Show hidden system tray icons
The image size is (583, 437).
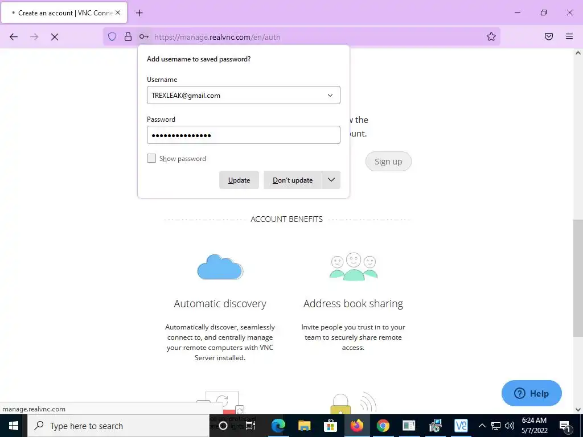pos(482,426)
